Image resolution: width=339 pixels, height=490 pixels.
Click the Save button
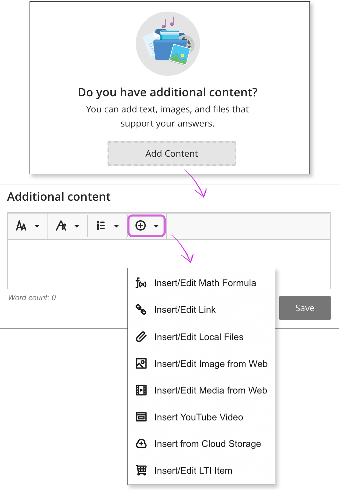pos(305,308)
